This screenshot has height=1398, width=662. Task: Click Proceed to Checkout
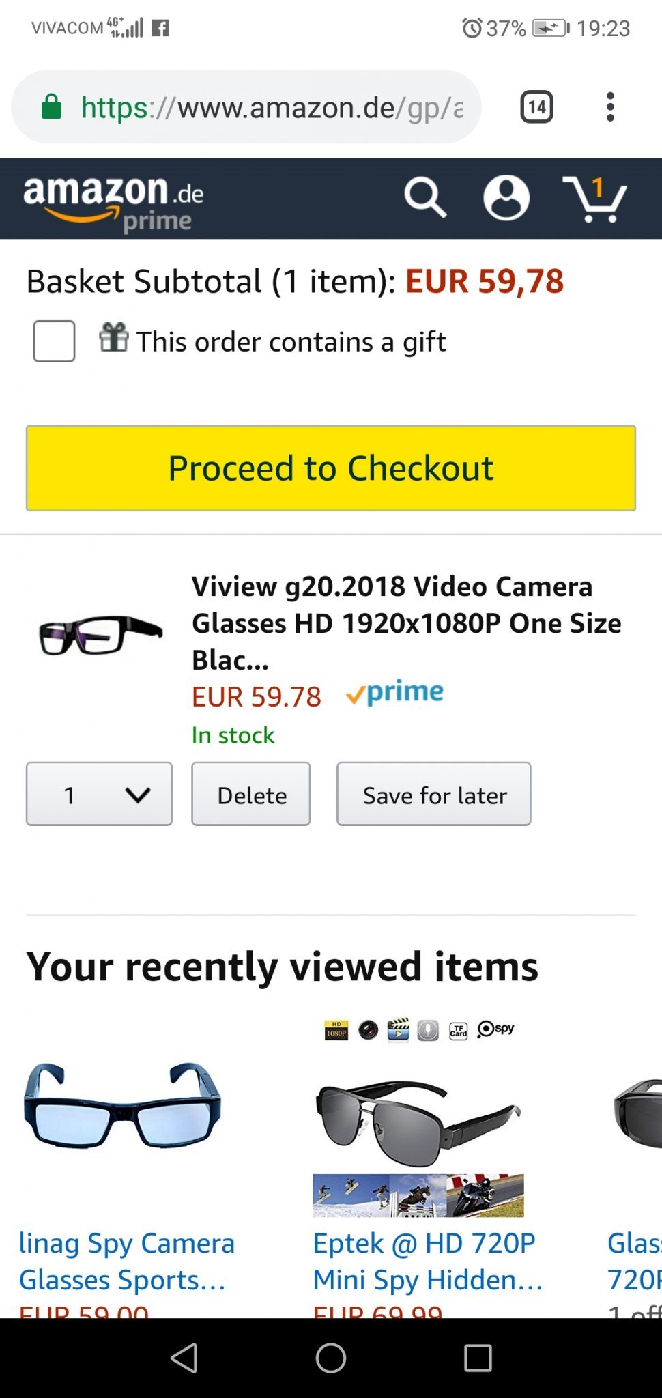[331, 468]
